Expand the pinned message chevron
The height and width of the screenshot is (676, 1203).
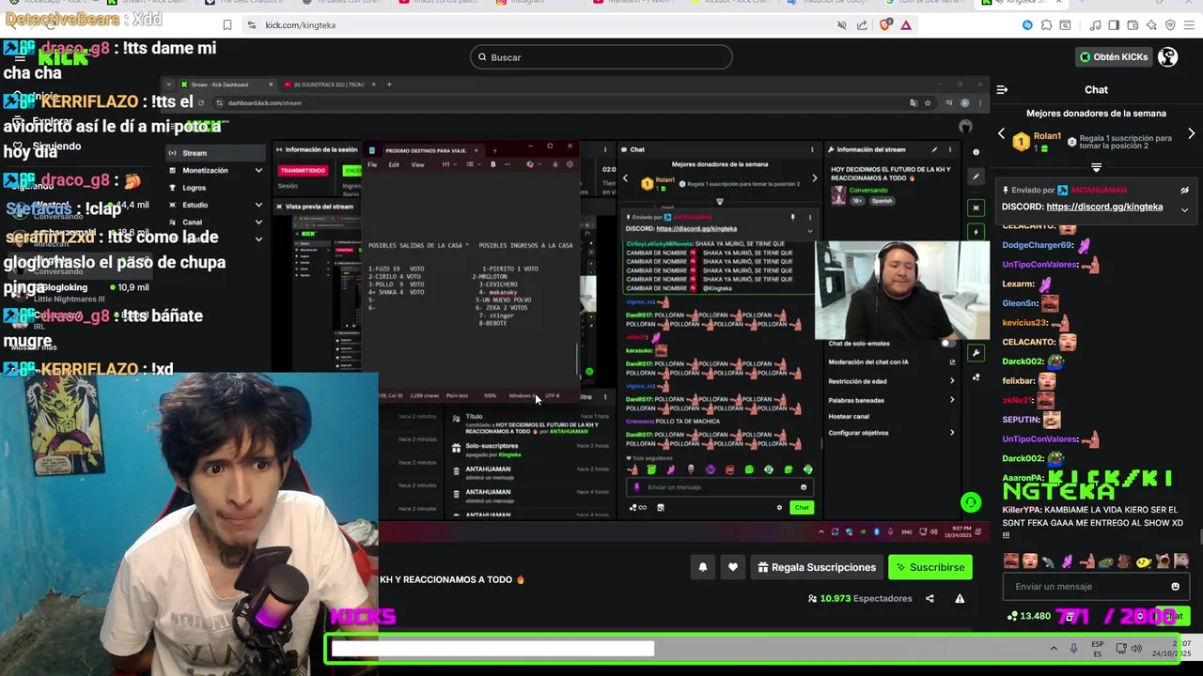click(x=1184, y=209)
